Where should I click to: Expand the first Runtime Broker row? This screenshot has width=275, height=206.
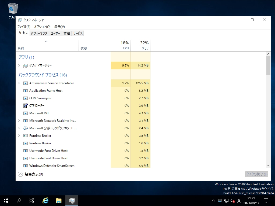[x=19, y=136]
